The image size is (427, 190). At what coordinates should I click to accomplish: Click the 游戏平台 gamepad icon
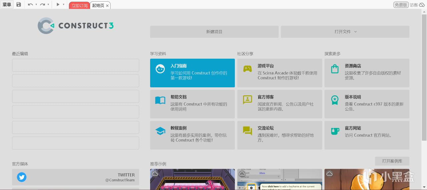tap(247, 69)
